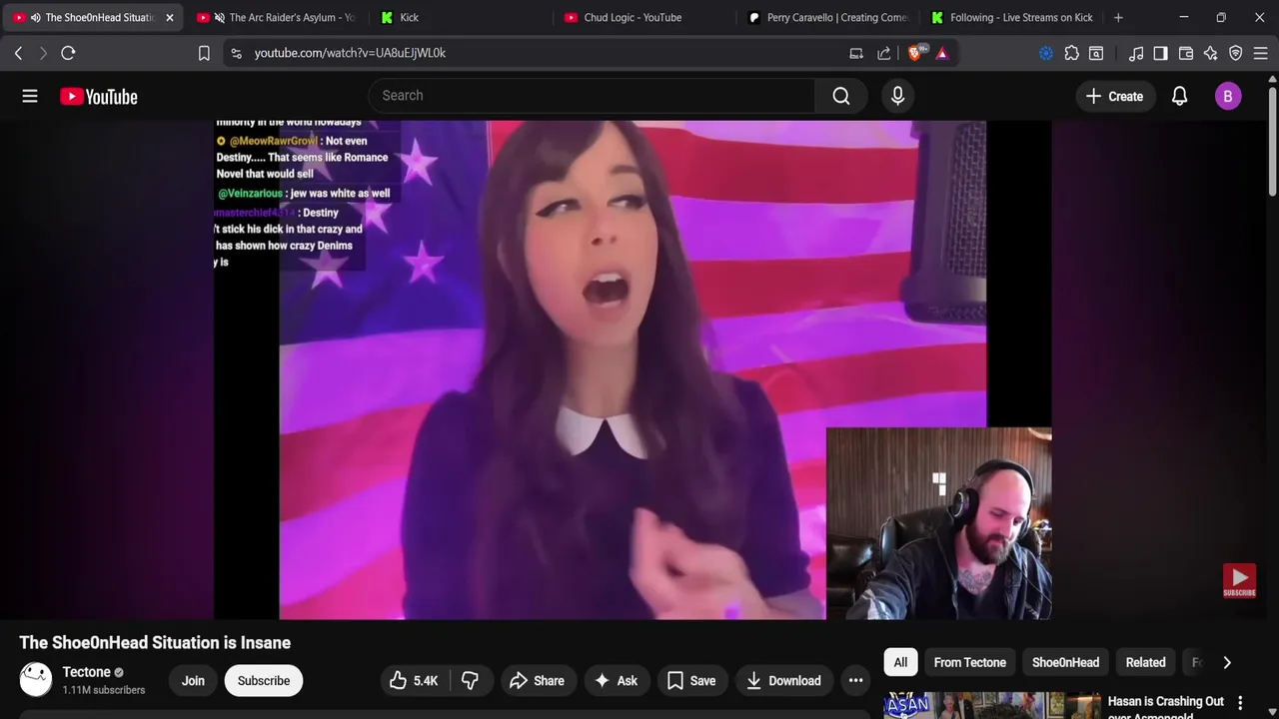Image resolution: width=1279 pixels, height=719 pixels.
Task: Open the Brave Shields lion icon
Action: coord(915,53)
